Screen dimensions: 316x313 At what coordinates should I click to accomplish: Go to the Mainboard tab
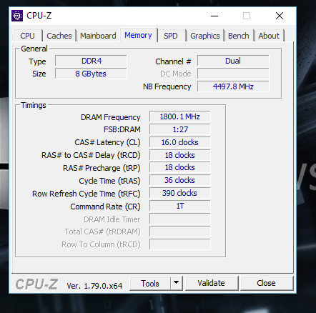[x=98, y=36]
